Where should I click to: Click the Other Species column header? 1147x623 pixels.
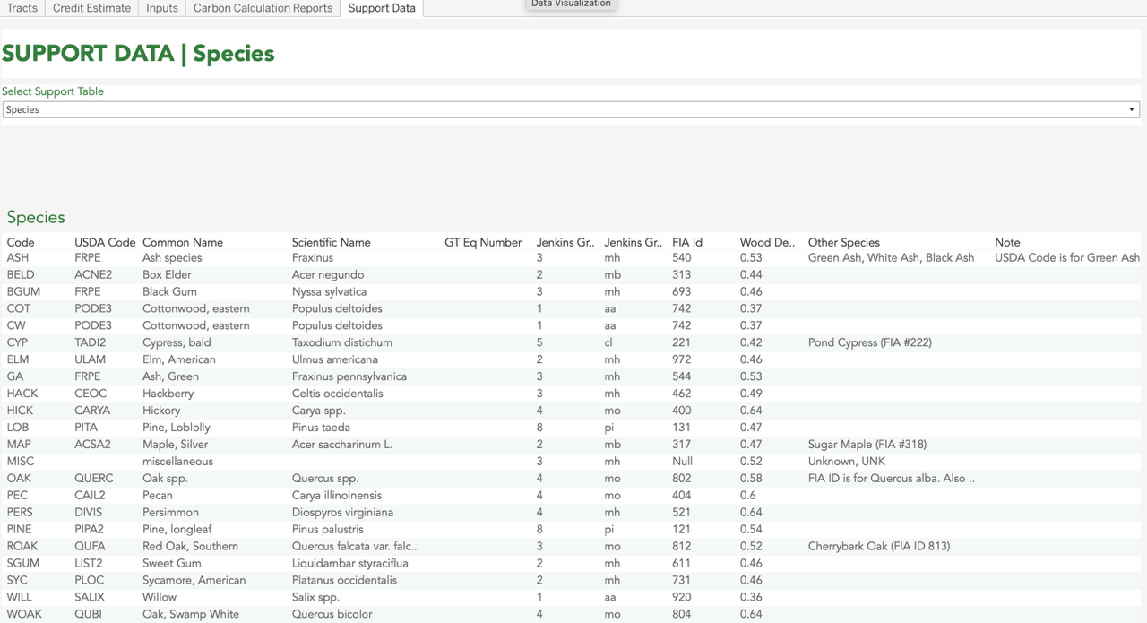[x=843, y=242]
